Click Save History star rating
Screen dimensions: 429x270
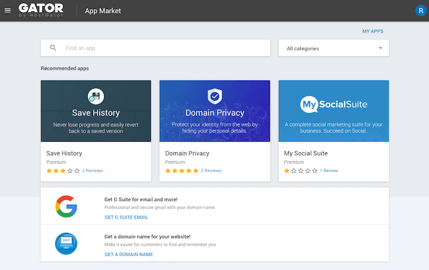coord(63,170)
